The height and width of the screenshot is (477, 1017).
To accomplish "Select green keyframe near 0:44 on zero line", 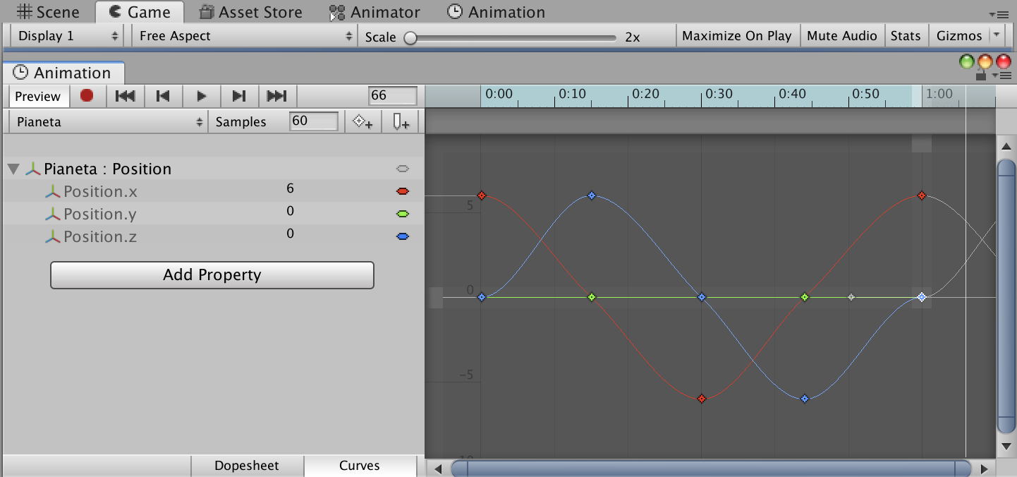I will click(x=805, y=297).
